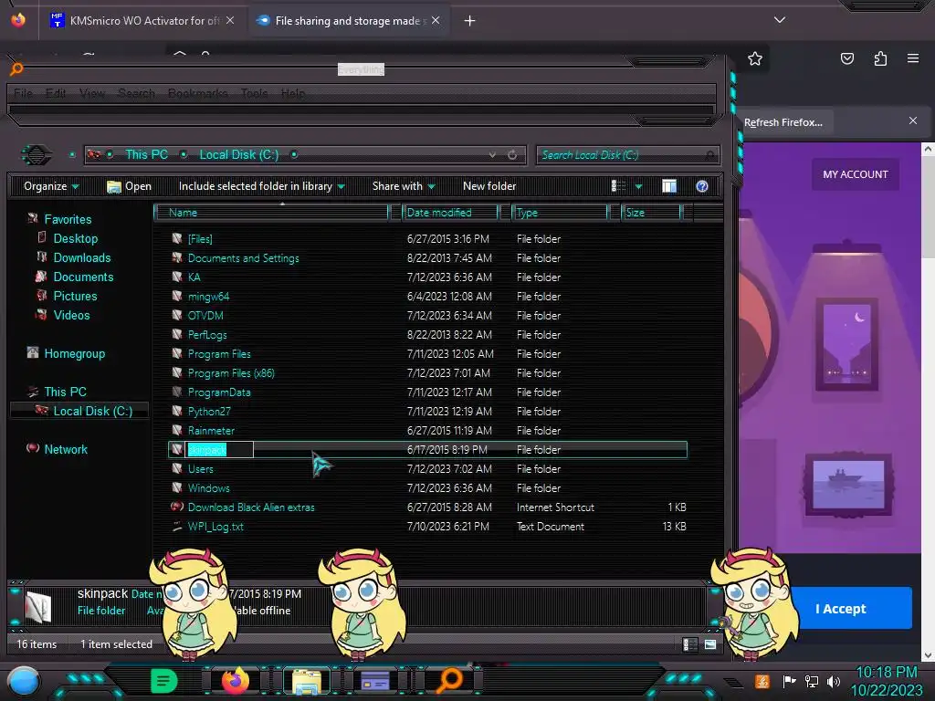935x701 pixels.
Task: Open the Explorer help question mark icon
Action: pos(702,186)
